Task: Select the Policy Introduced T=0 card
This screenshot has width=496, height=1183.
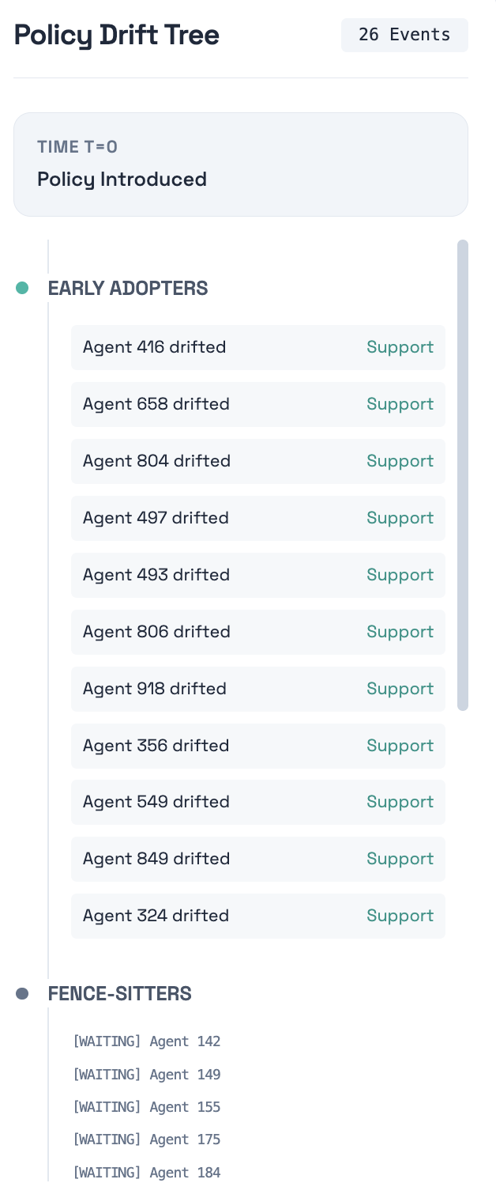Action: [x=241, y=164]
